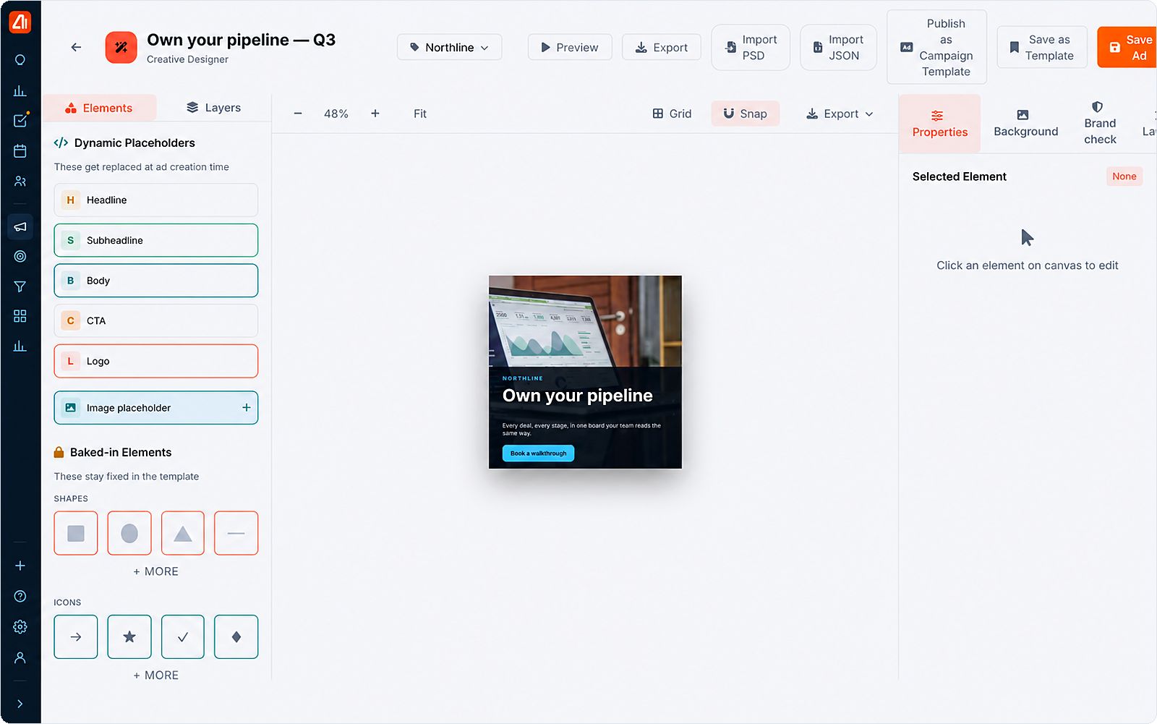Toggle Snap off

[x=745, y=114]
